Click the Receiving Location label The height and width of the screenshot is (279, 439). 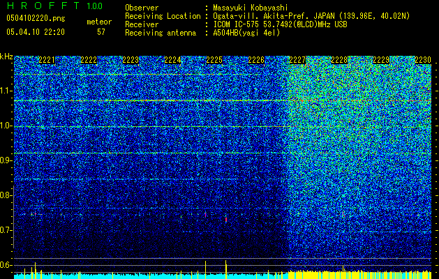click(x=163, y=16)
